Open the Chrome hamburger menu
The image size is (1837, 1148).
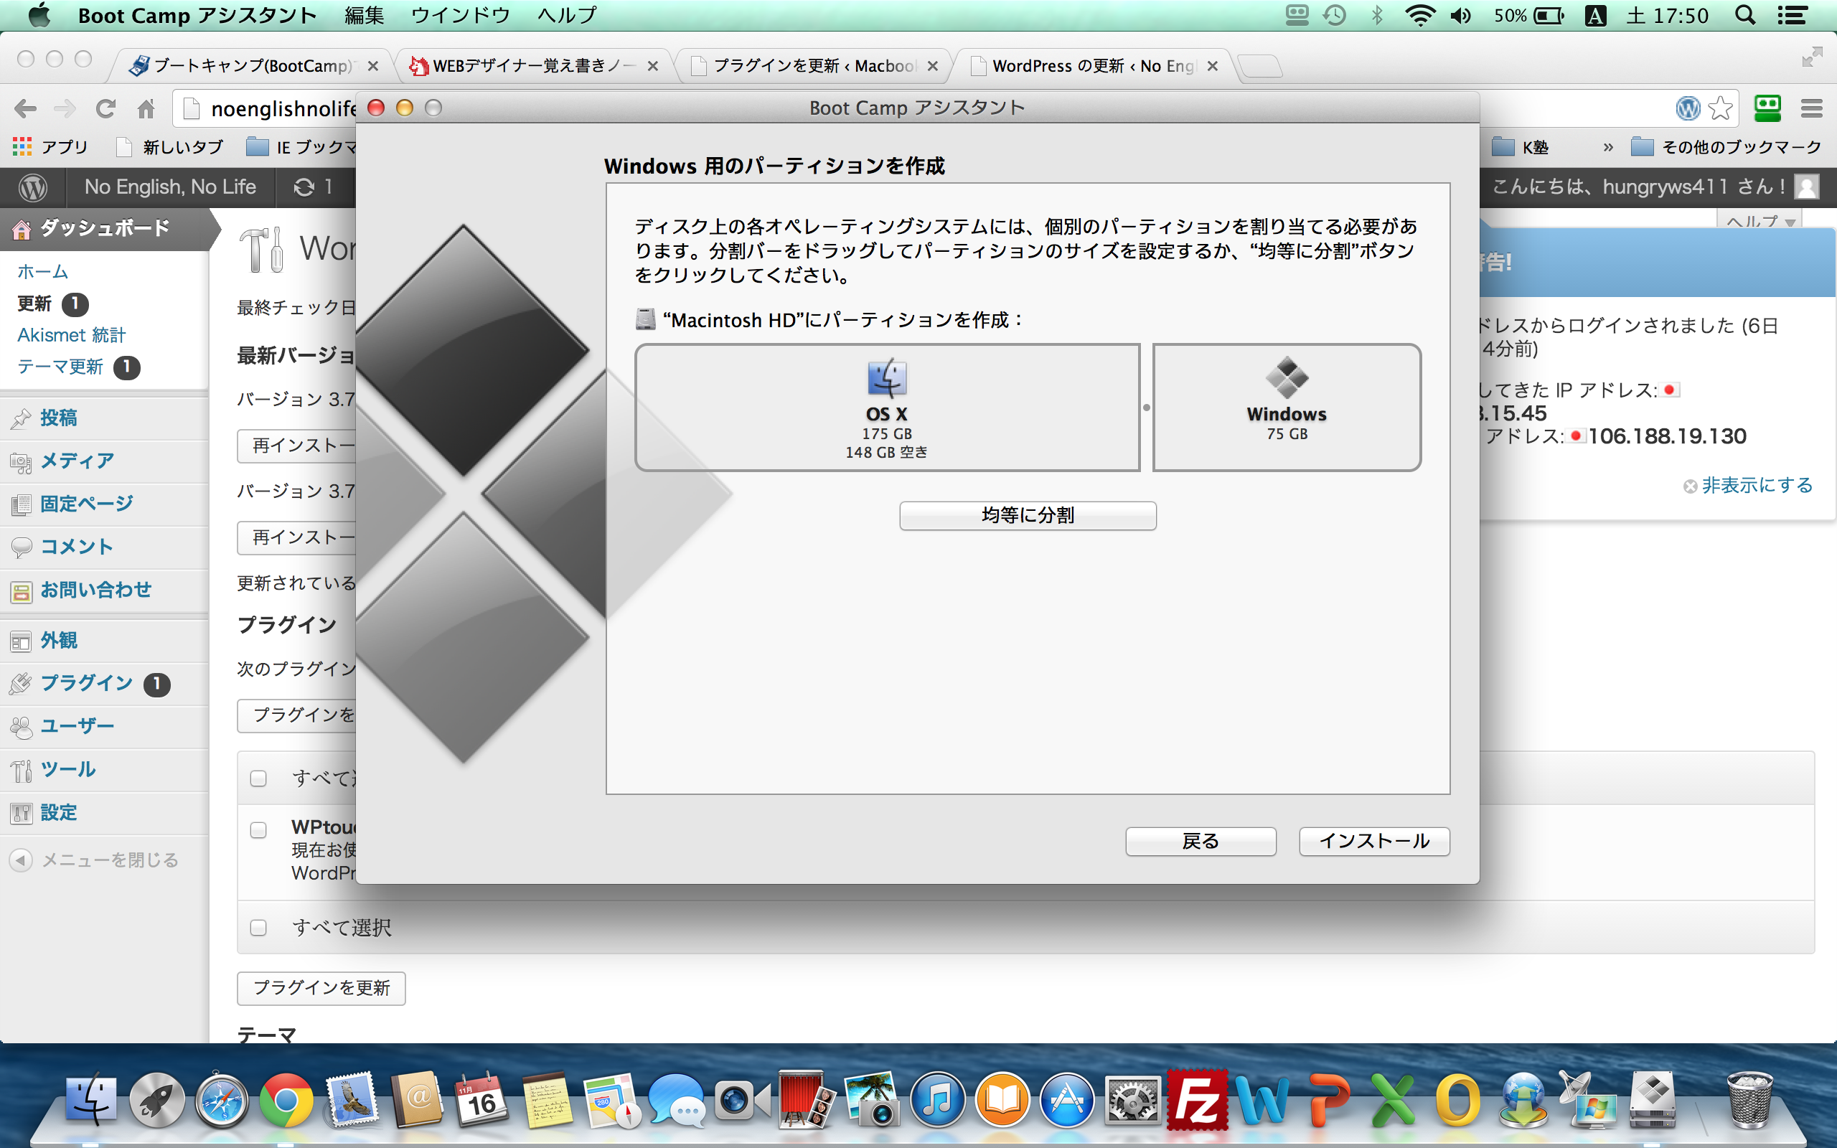[1811, 108]
